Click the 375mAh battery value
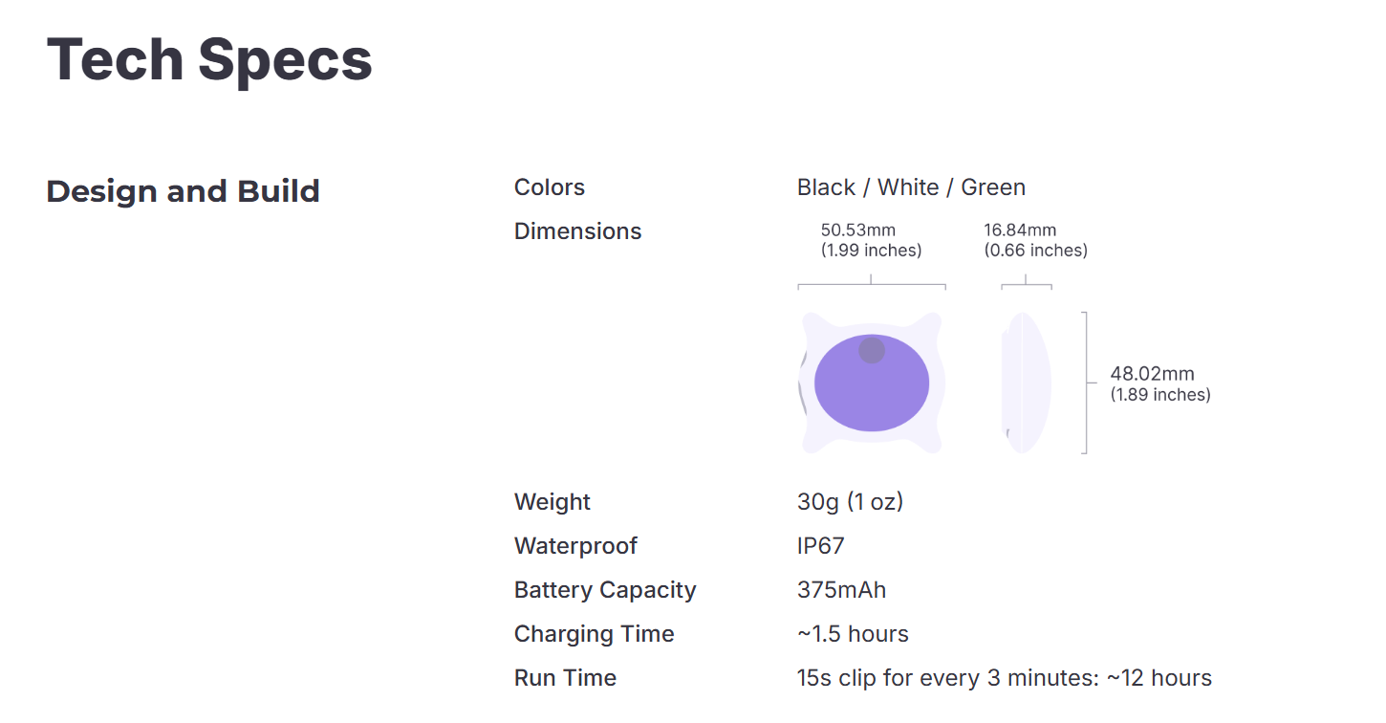The width and height of the screenshot is (1386, 723). [x=841, y=590]
